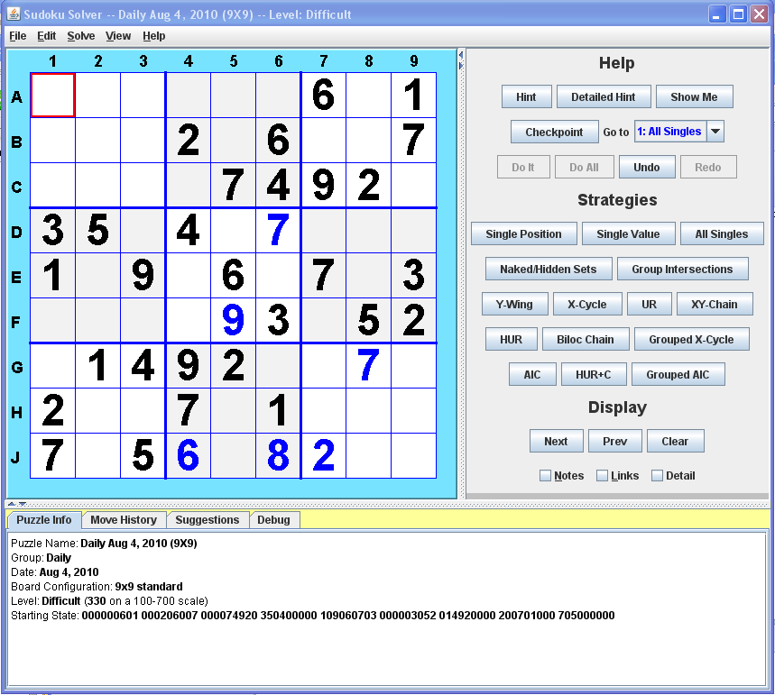This screenshot has height=695, width=775.
Task: Select cell J4 with blue 6
Action: [189, 455]
